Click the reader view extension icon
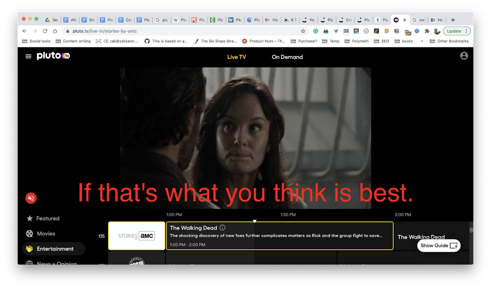The width and height of the screenshot is (491, 288). pyautogui.click(x=346, y=31)
